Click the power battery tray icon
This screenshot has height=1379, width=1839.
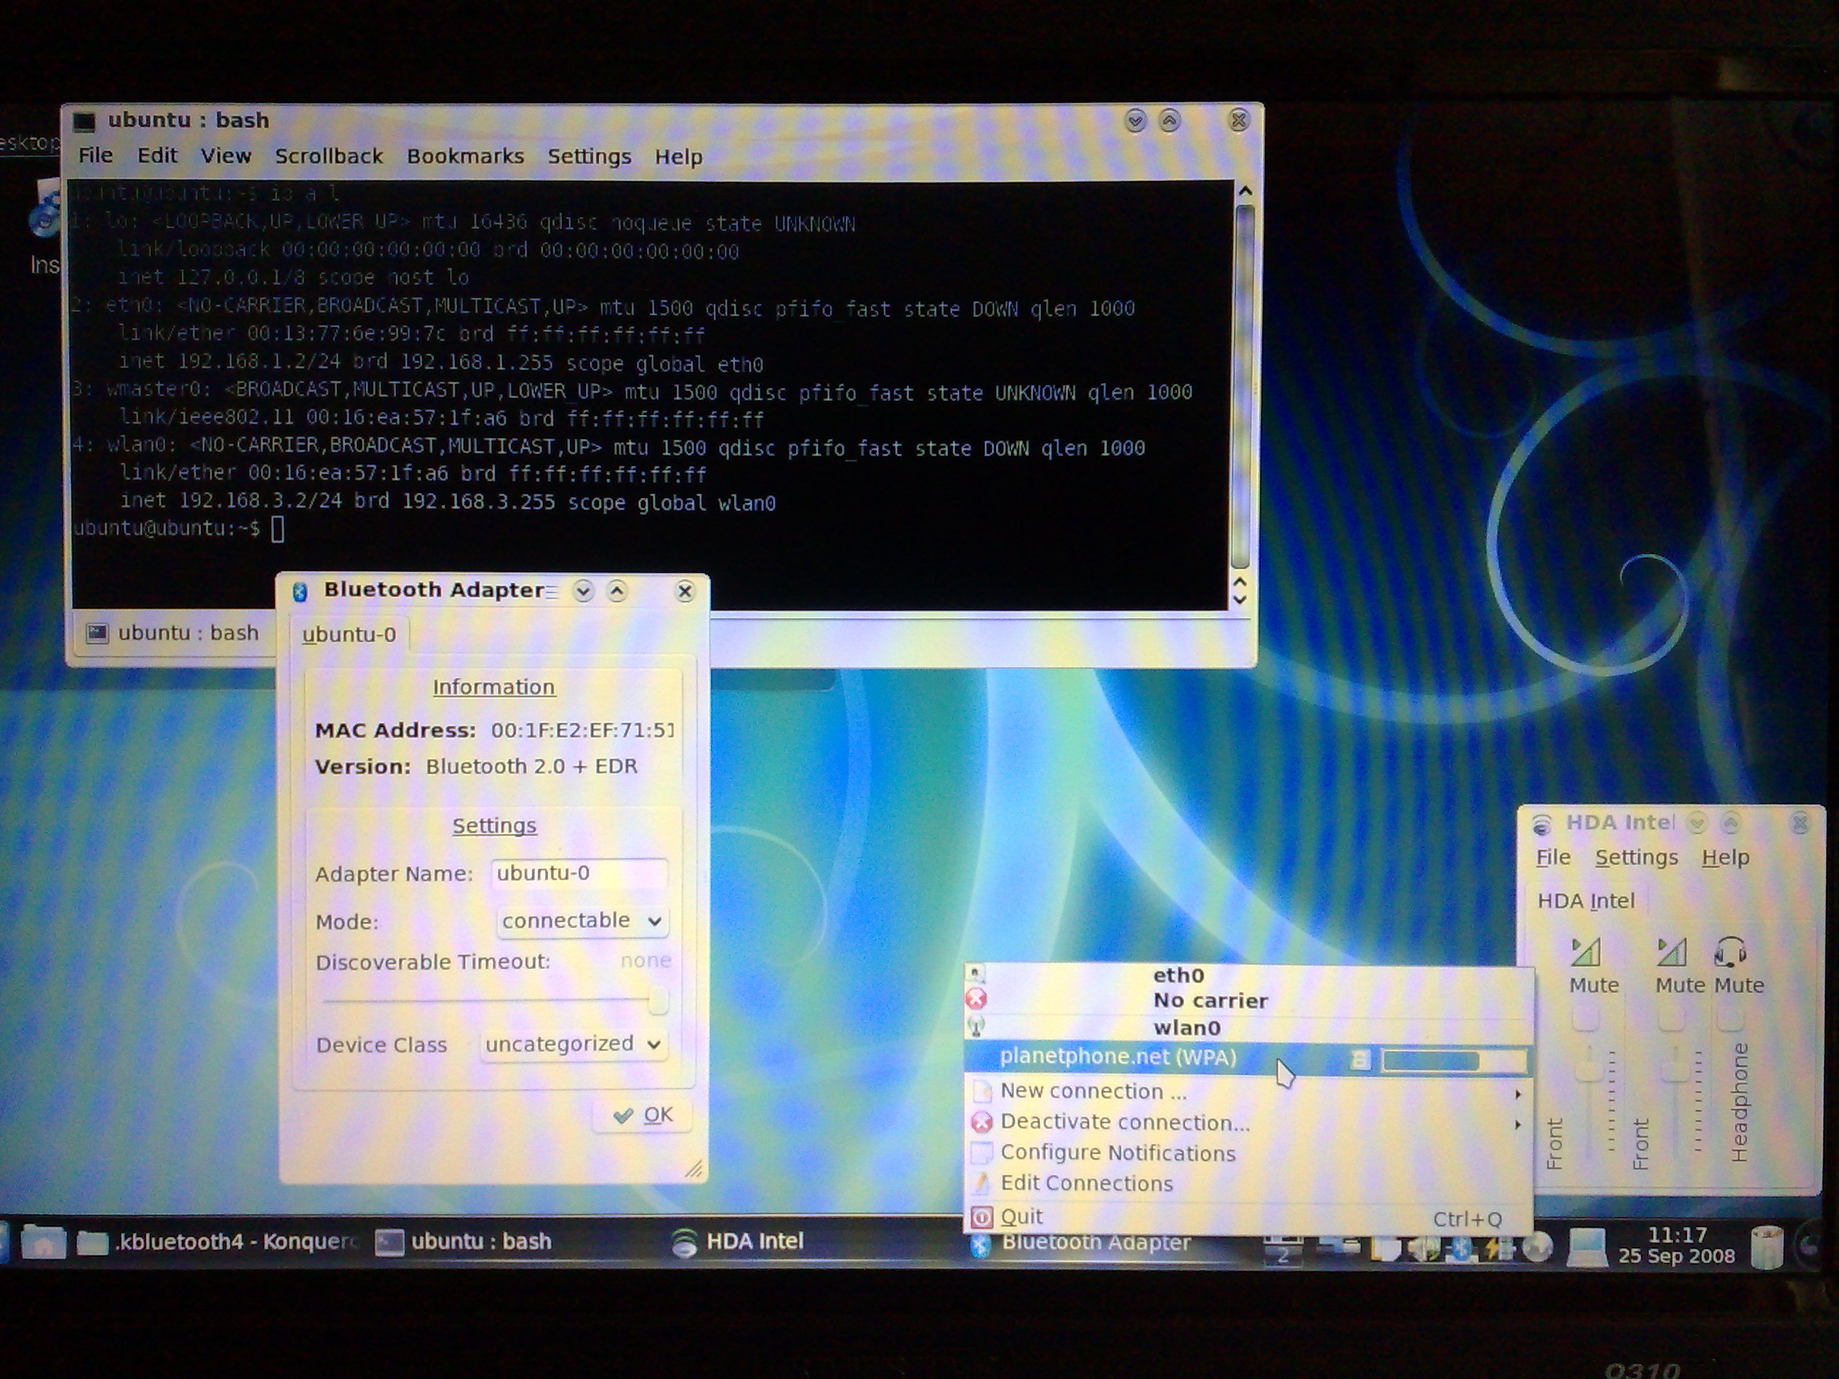(x=1499, y=1248)
